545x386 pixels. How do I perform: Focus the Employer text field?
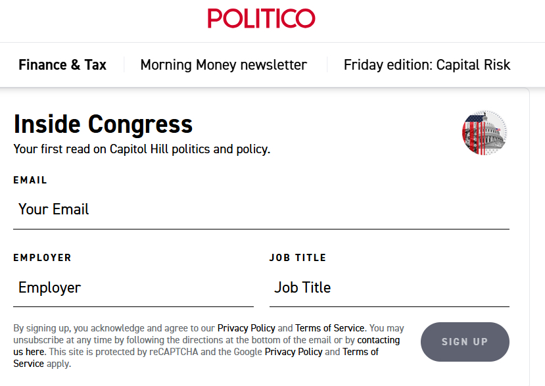click(133, 288)
